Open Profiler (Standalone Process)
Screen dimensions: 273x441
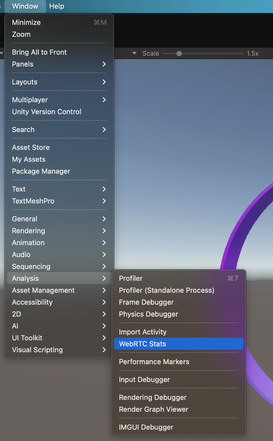pyautogui.click(x=179, y=290)
